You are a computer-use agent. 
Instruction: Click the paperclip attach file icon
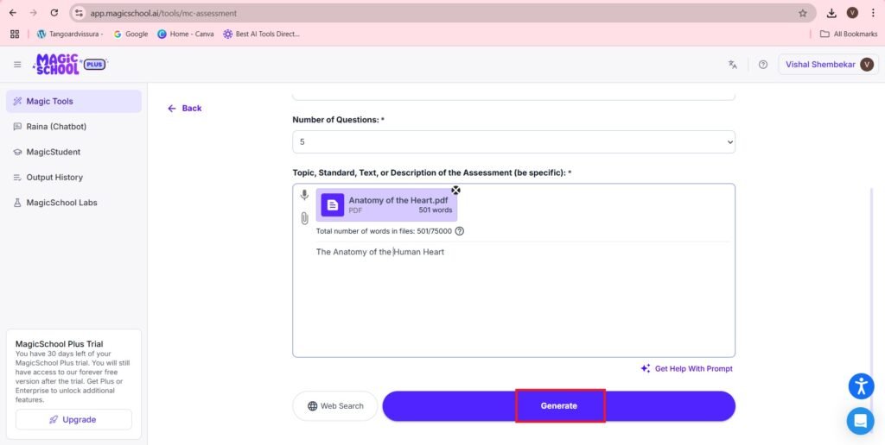click(x=304, y=218)
